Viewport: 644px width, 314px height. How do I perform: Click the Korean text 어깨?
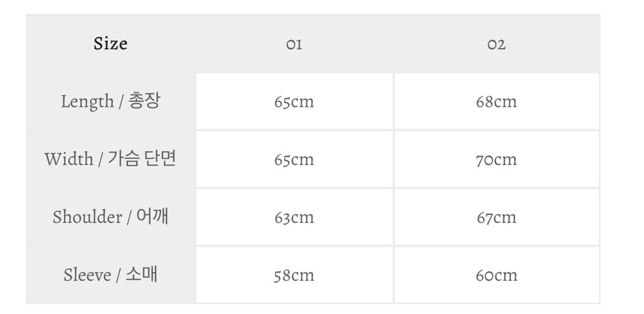click(152, 217)
